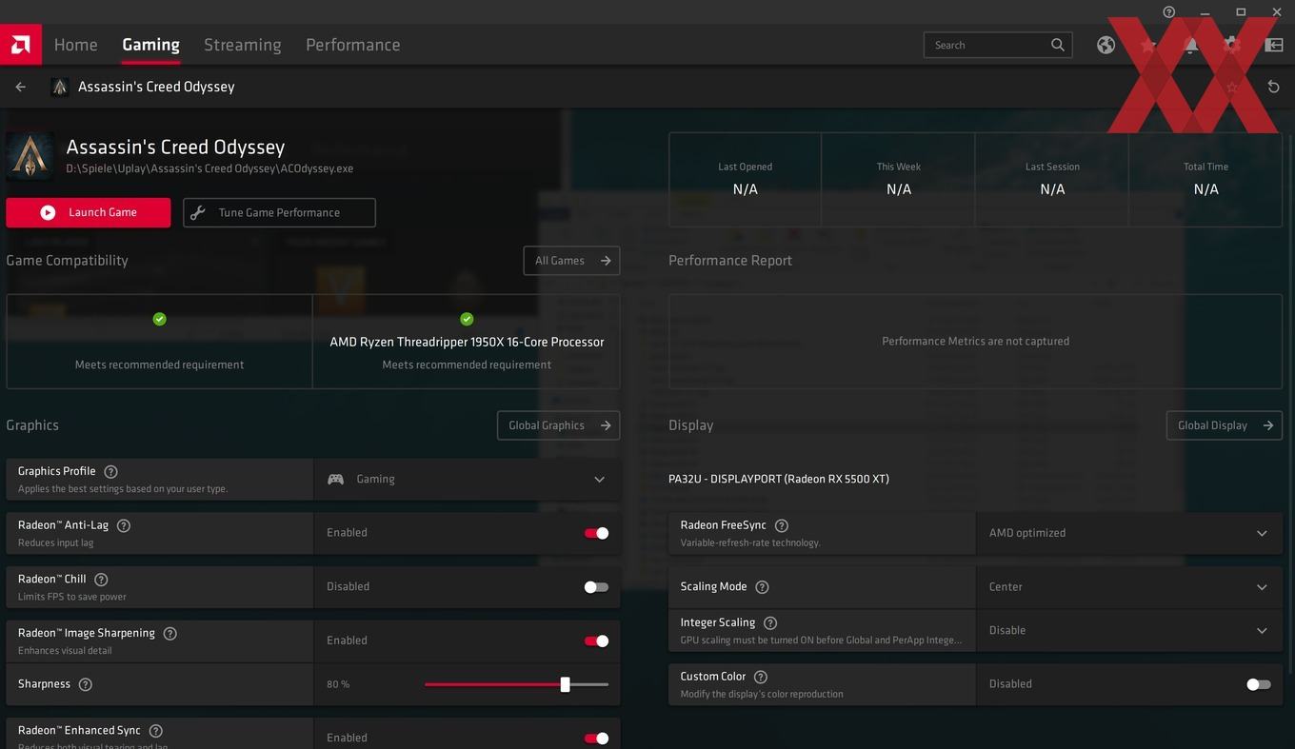1295x749 pixels.
Task: Open sidebar panel icon at top right
Action: tap(1273, 45)
